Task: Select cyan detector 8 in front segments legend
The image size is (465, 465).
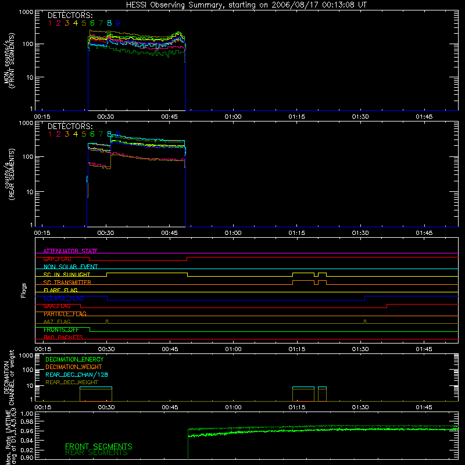Action: coord(109,23)
